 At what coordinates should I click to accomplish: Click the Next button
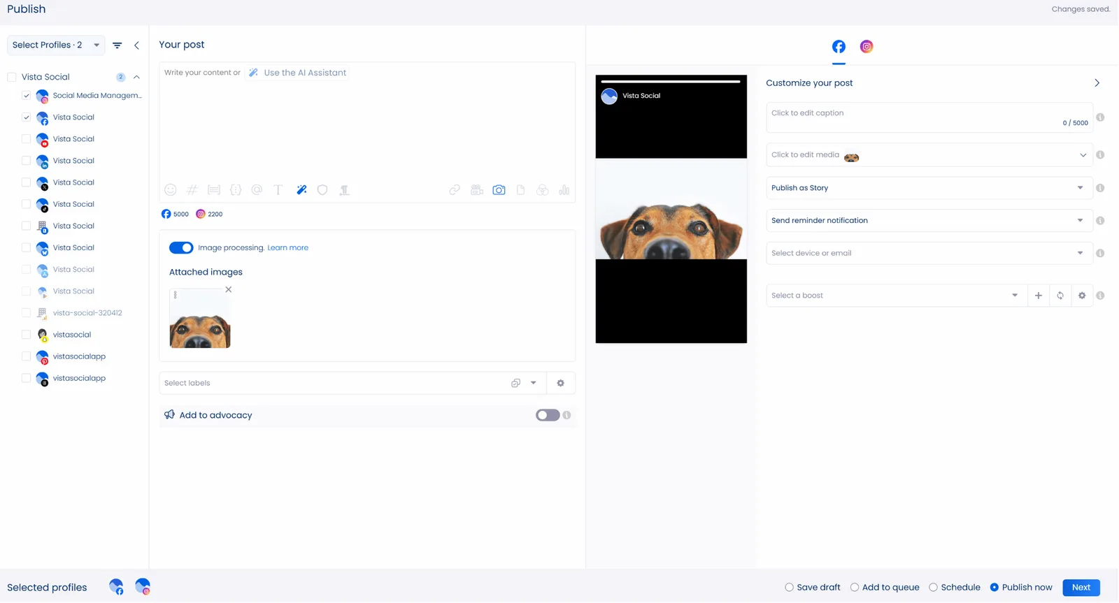1081,588
